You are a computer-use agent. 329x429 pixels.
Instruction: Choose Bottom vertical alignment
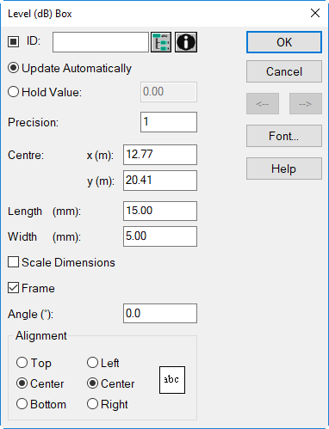[41, 404]
